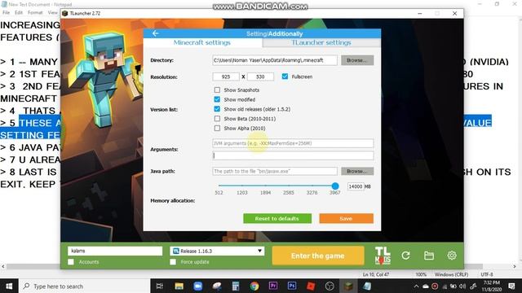Screen dimensions: 522x293
Task: Uncheck Show modified option
Action: click(217, 99)
